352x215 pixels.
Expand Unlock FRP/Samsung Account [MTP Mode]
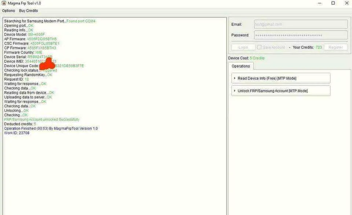coord(281,91)
